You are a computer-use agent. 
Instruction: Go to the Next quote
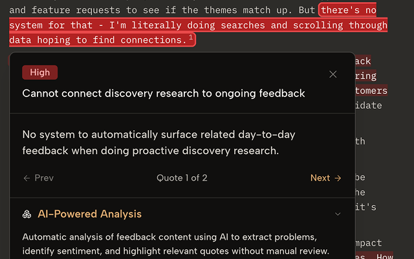tap(326, 178)
